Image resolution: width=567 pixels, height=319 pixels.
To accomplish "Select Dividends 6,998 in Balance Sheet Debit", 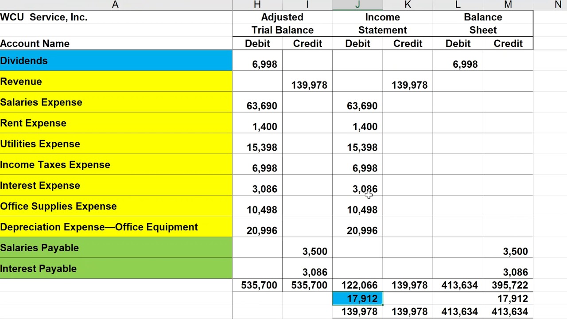I will point(458,61).
